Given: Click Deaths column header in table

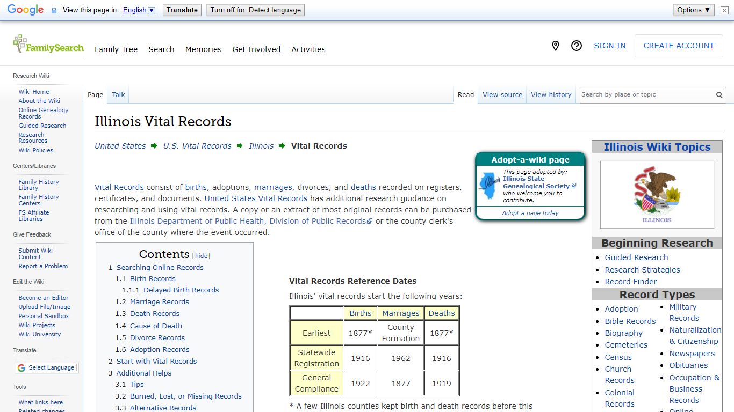Looking at the screenshot, I should [442, 313].
